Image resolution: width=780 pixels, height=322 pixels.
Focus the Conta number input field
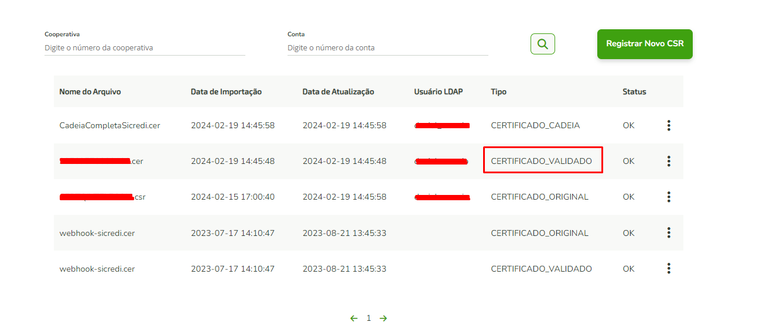[x=387, y=48]
